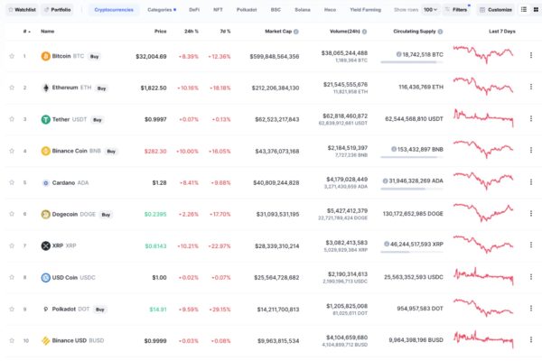Click Buy button next to Polkadot
Image resolution: width=542 pixels, height=361 pixels.
100,310
